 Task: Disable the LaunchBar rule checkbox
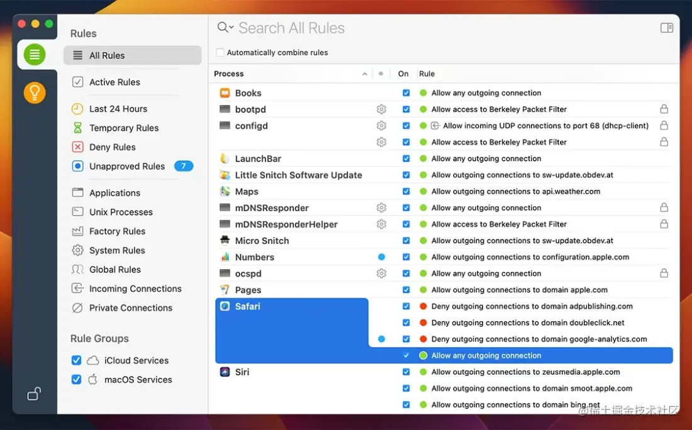[x=406, y=158]
